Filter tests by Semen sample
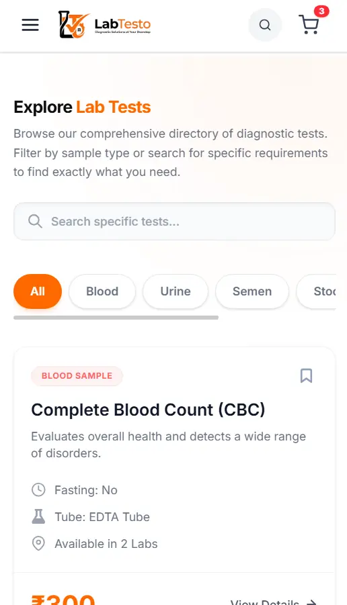Screen dimensions: 347x605 tap(252, 291)
